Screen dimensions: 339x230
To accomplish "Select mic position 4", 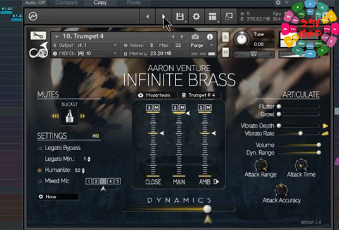I will [110, 181].
